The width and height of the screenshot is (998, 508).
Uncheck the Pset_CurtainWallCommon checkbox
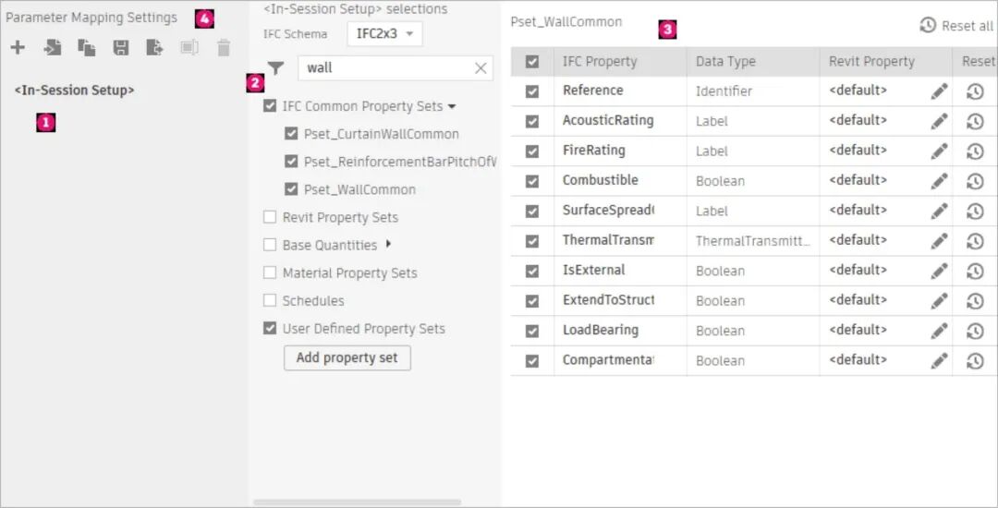[x=292, y=135]
